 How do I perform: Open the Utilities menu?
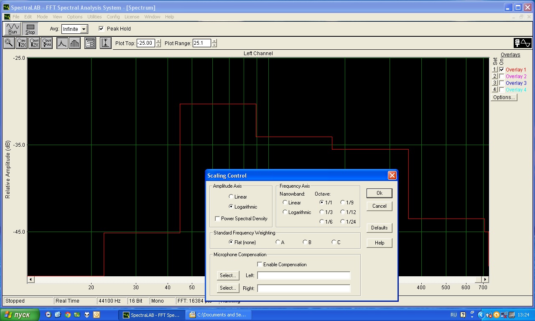click(94, 17)
